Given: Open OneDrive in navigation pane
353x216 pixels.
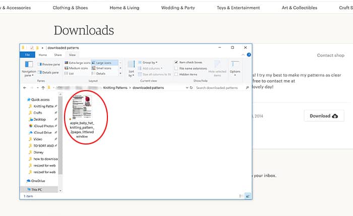Looking at the screenshot, I should click(x=36, y=181).
